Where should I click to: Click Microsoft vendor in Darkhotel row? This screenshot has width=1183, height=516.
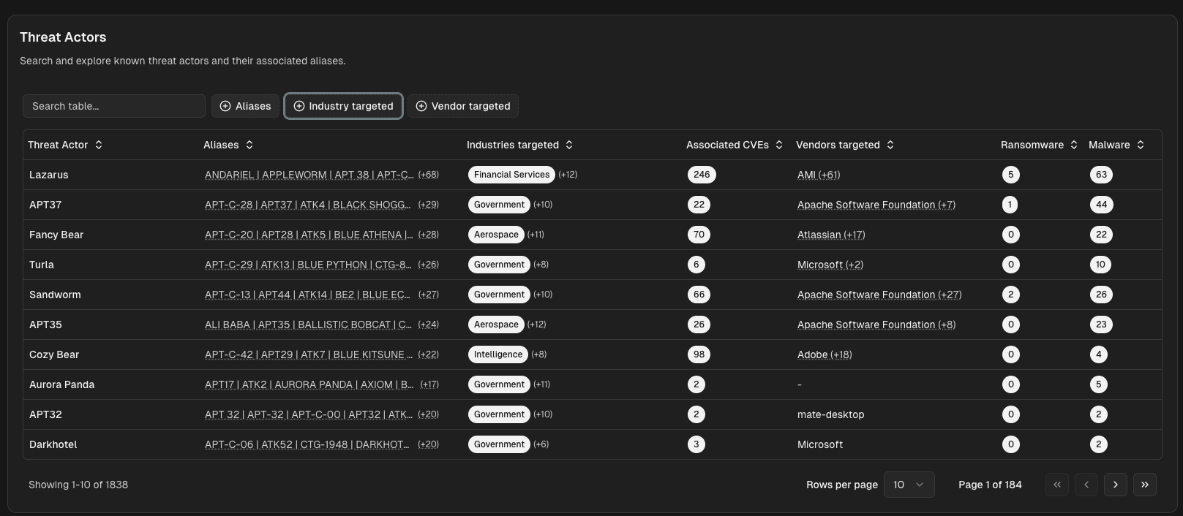(820, 444)
